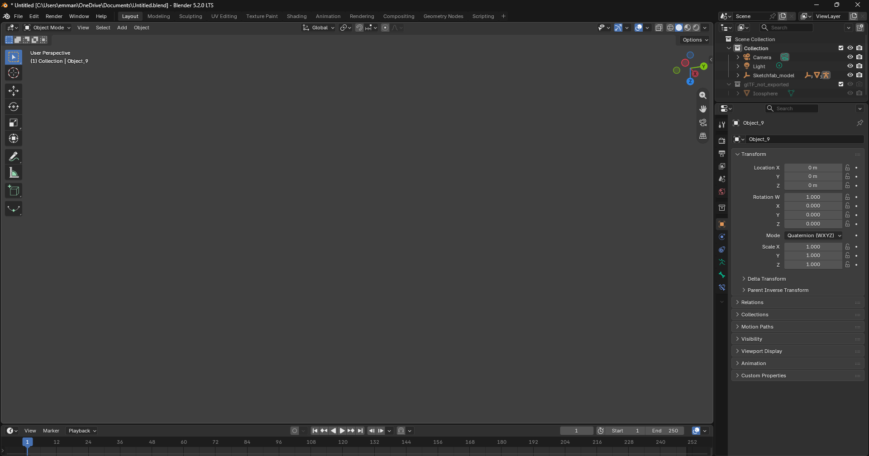Screen dimensions: 869x456
Task: Toggle the camera view icon
Action: pyautogui.click(x=703, y=122)
